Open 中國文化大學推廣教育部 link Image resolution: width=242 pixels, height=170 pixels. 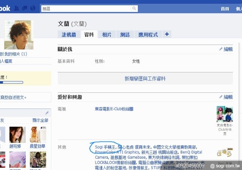175,147
